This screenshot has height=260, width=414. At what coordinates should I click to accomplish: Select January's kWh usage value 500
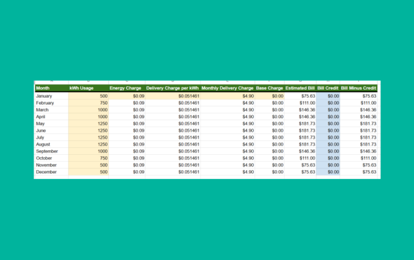tap(89, 96)
